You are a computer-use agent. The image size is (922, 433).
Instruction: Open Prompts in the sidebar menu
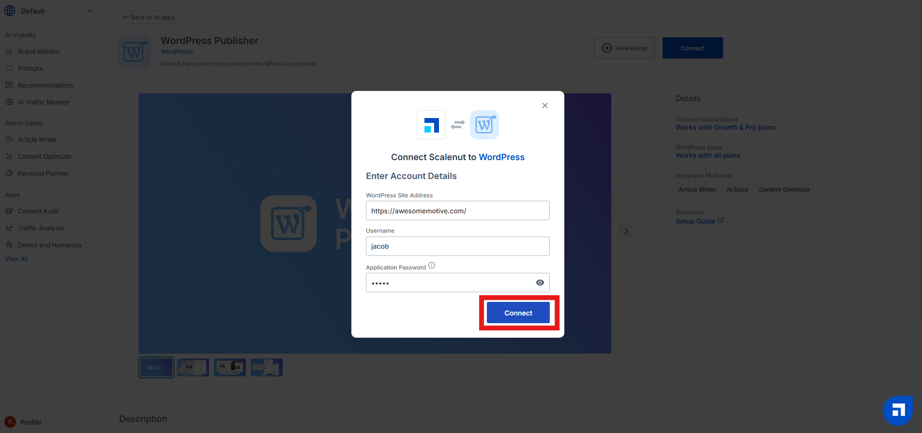pos(30,68)
